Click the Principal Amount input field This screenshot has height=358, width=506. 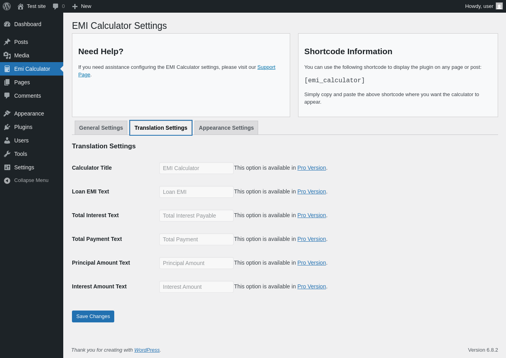tap(196, 263)
